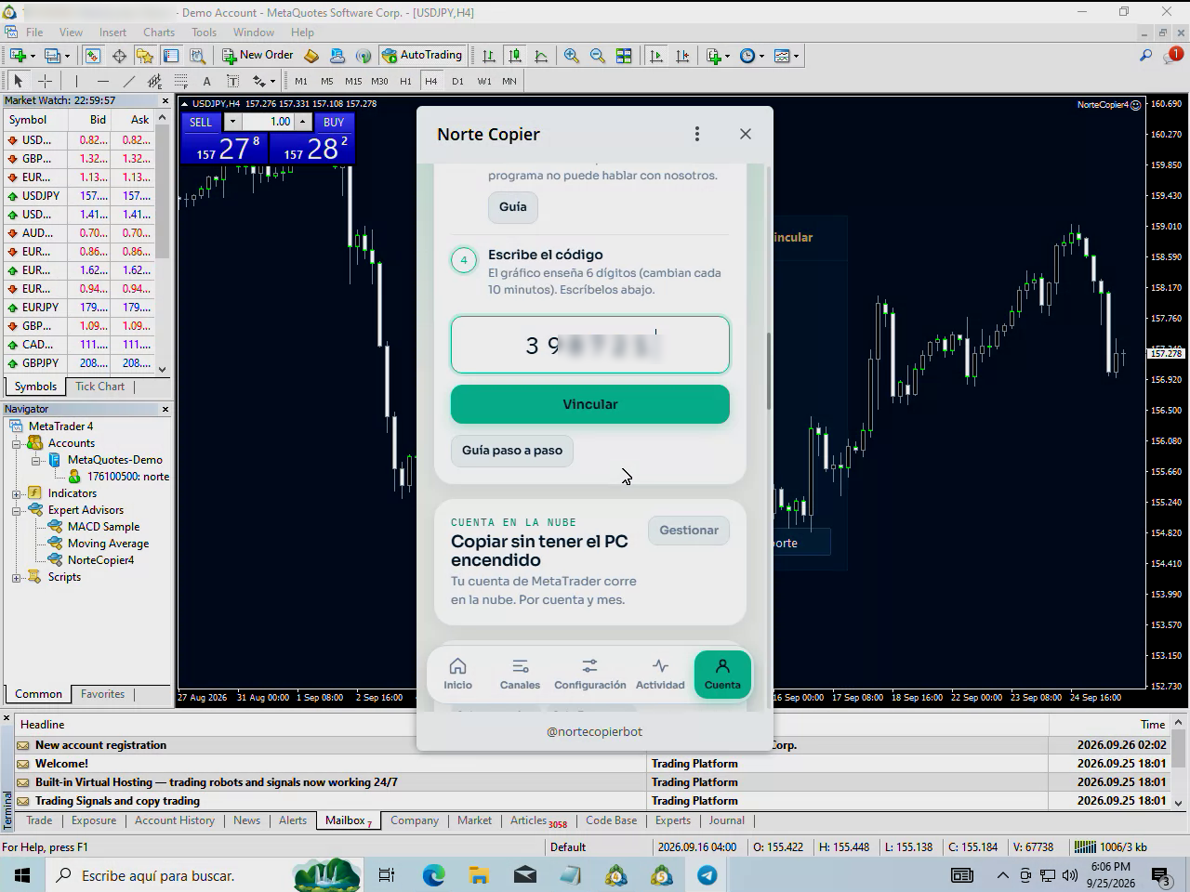Switch chart to bar chart
The image size is (1190, 892).
pos(488,56)
